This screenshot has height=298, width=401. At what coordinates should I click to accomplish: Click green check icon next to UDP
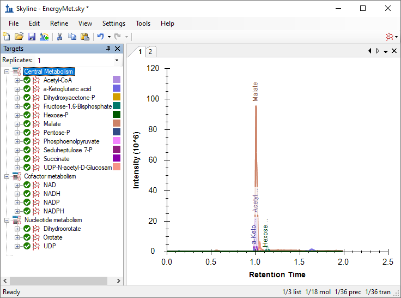27,246
